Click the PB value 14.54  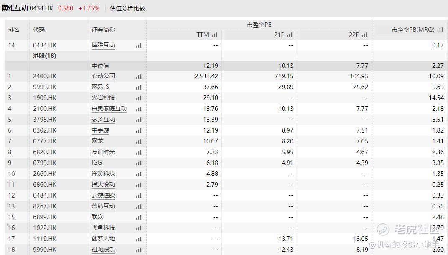coord(436,98)
